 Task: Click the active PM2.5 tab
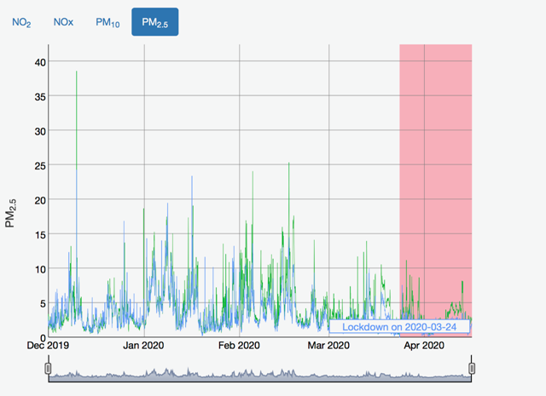coord(154,22)
